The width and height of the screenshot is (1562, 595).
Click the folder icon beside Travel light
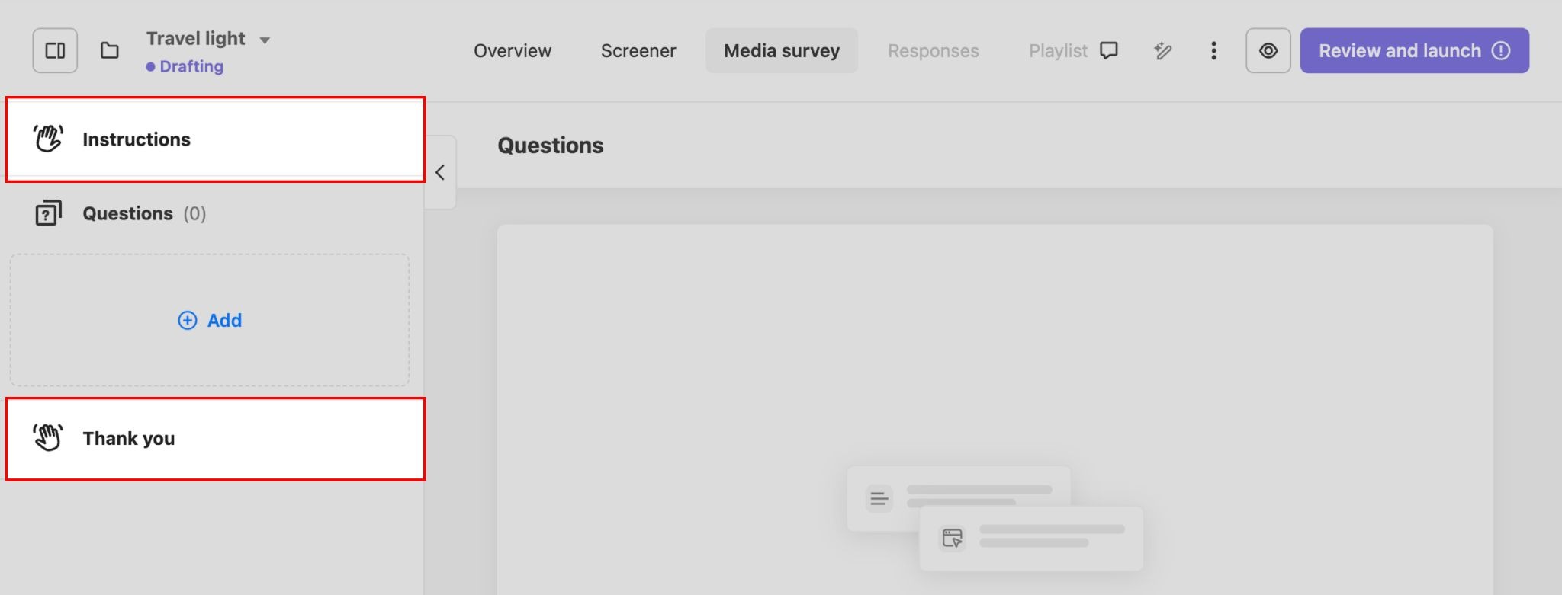coord(110,50)
